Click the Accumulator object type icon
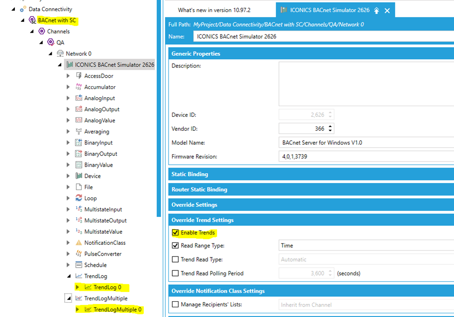Screen dimensions: 454x317 tap(79, 87)
